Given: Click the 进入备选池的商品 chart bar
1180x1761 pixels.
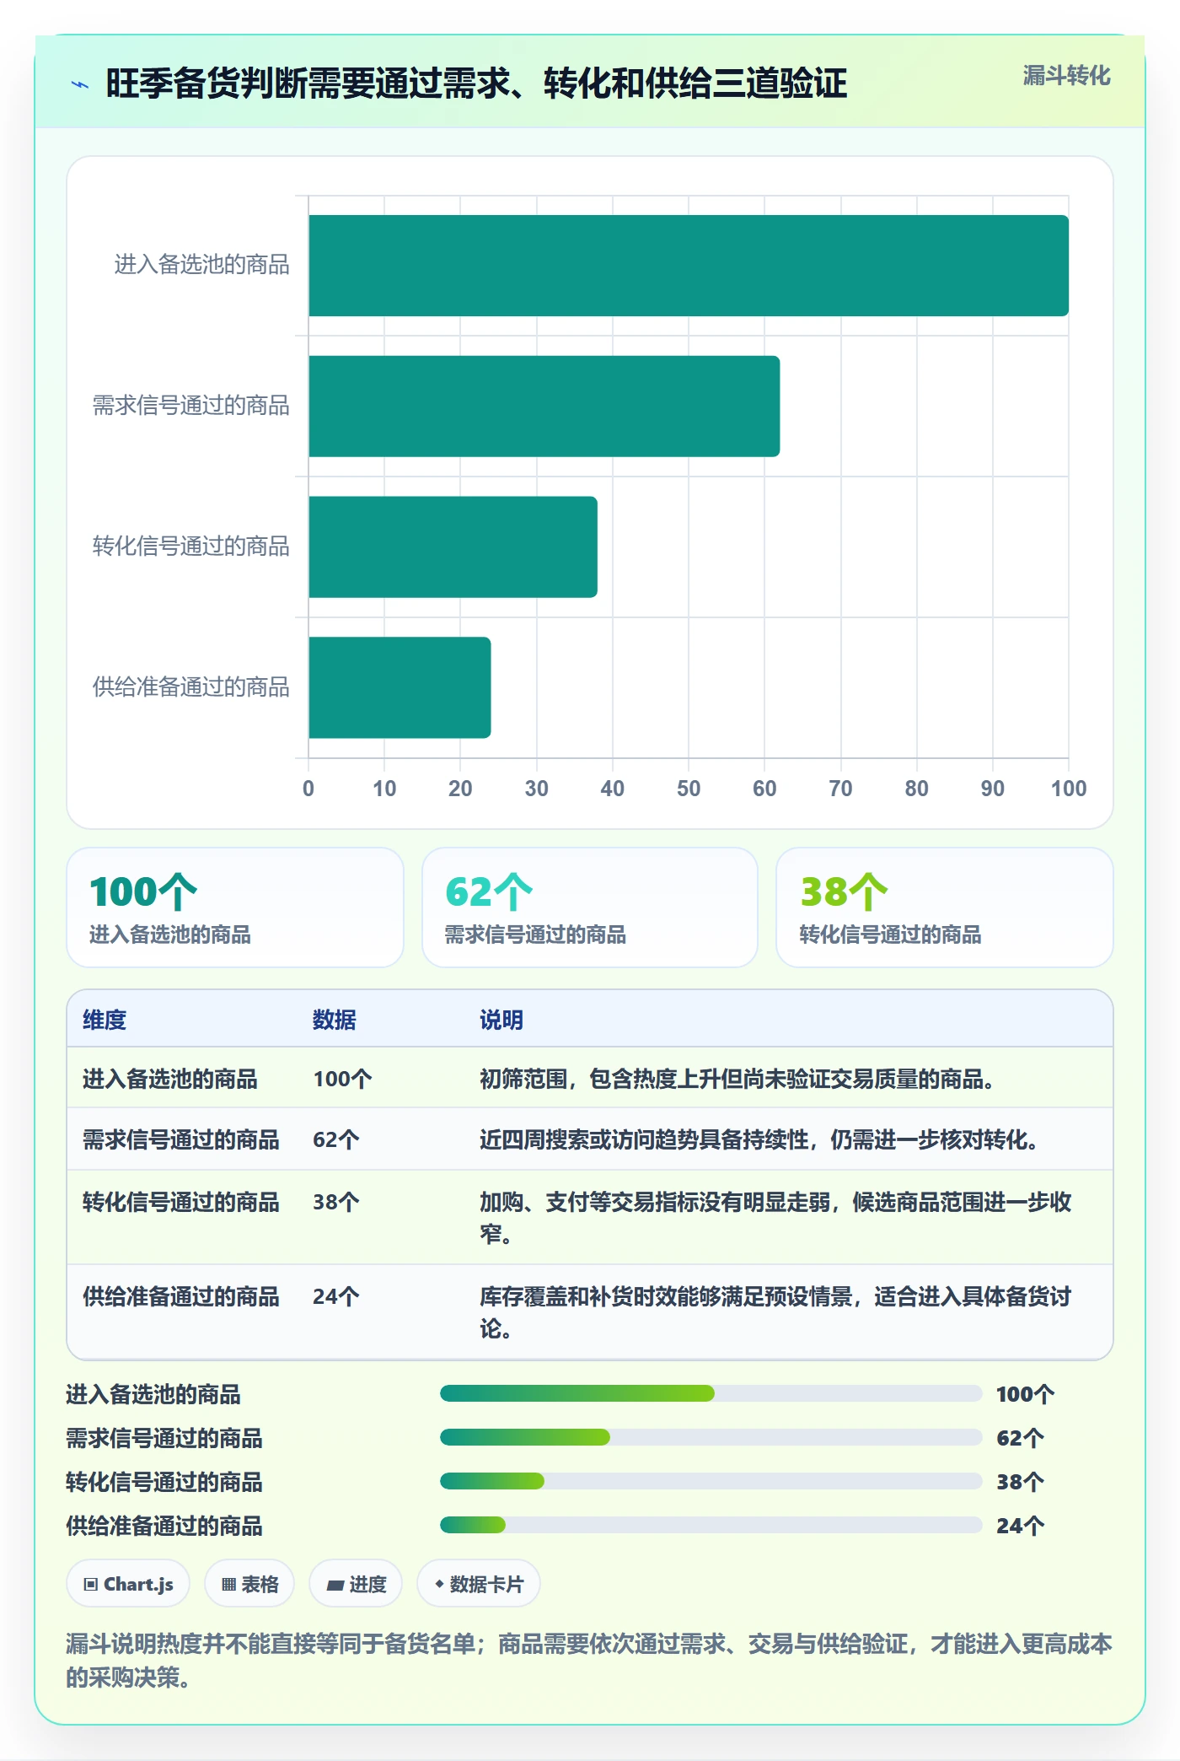Looking at the screenshot, I should 689,266.
